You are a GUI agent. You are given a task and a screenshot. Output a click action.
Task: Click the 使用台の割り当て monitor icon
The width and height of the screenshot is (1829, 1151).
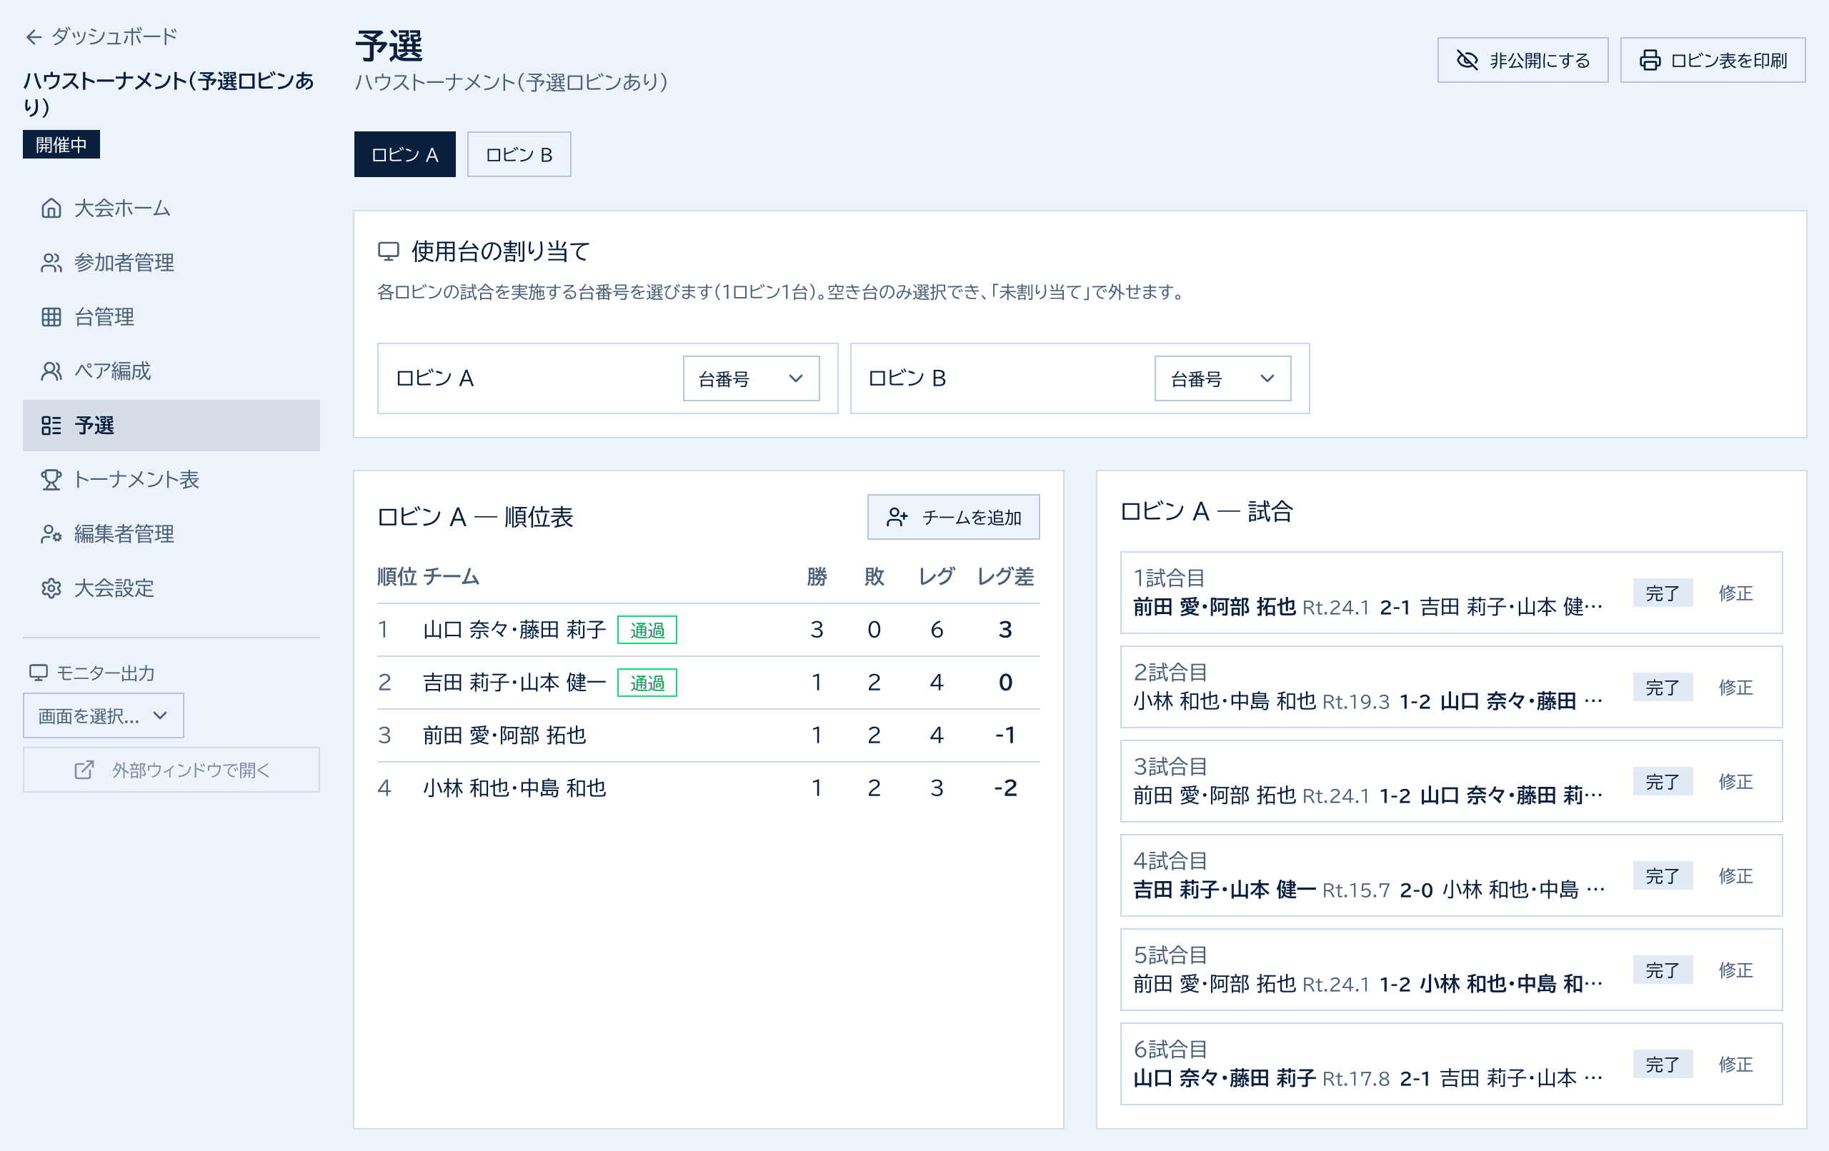(x=388, y=251)
